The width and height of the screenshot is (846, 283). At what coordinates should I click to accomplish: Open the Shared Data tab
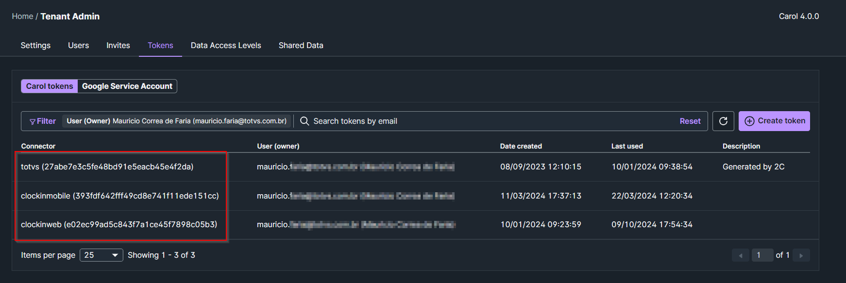[x=301, y=45]
